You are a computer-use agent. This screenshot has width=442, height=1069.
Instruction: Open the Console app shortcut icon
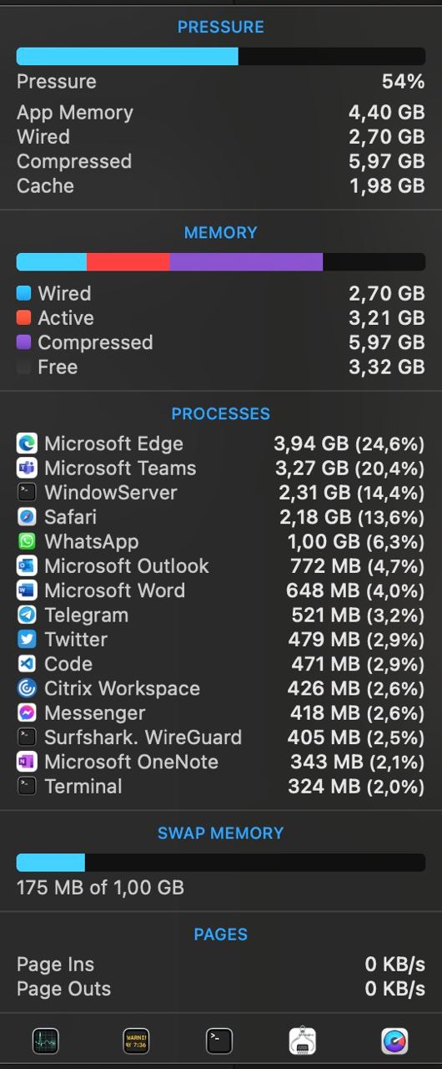pyautogui.click(x=136, y=1041)
